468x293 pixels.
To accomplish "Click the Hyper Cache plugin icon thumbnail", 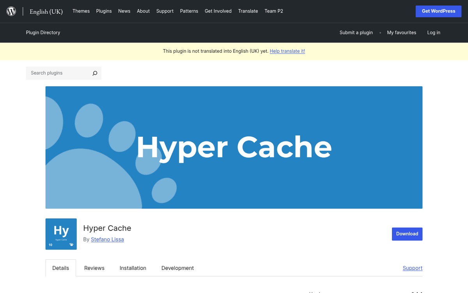I will click(x=61, y=234).
